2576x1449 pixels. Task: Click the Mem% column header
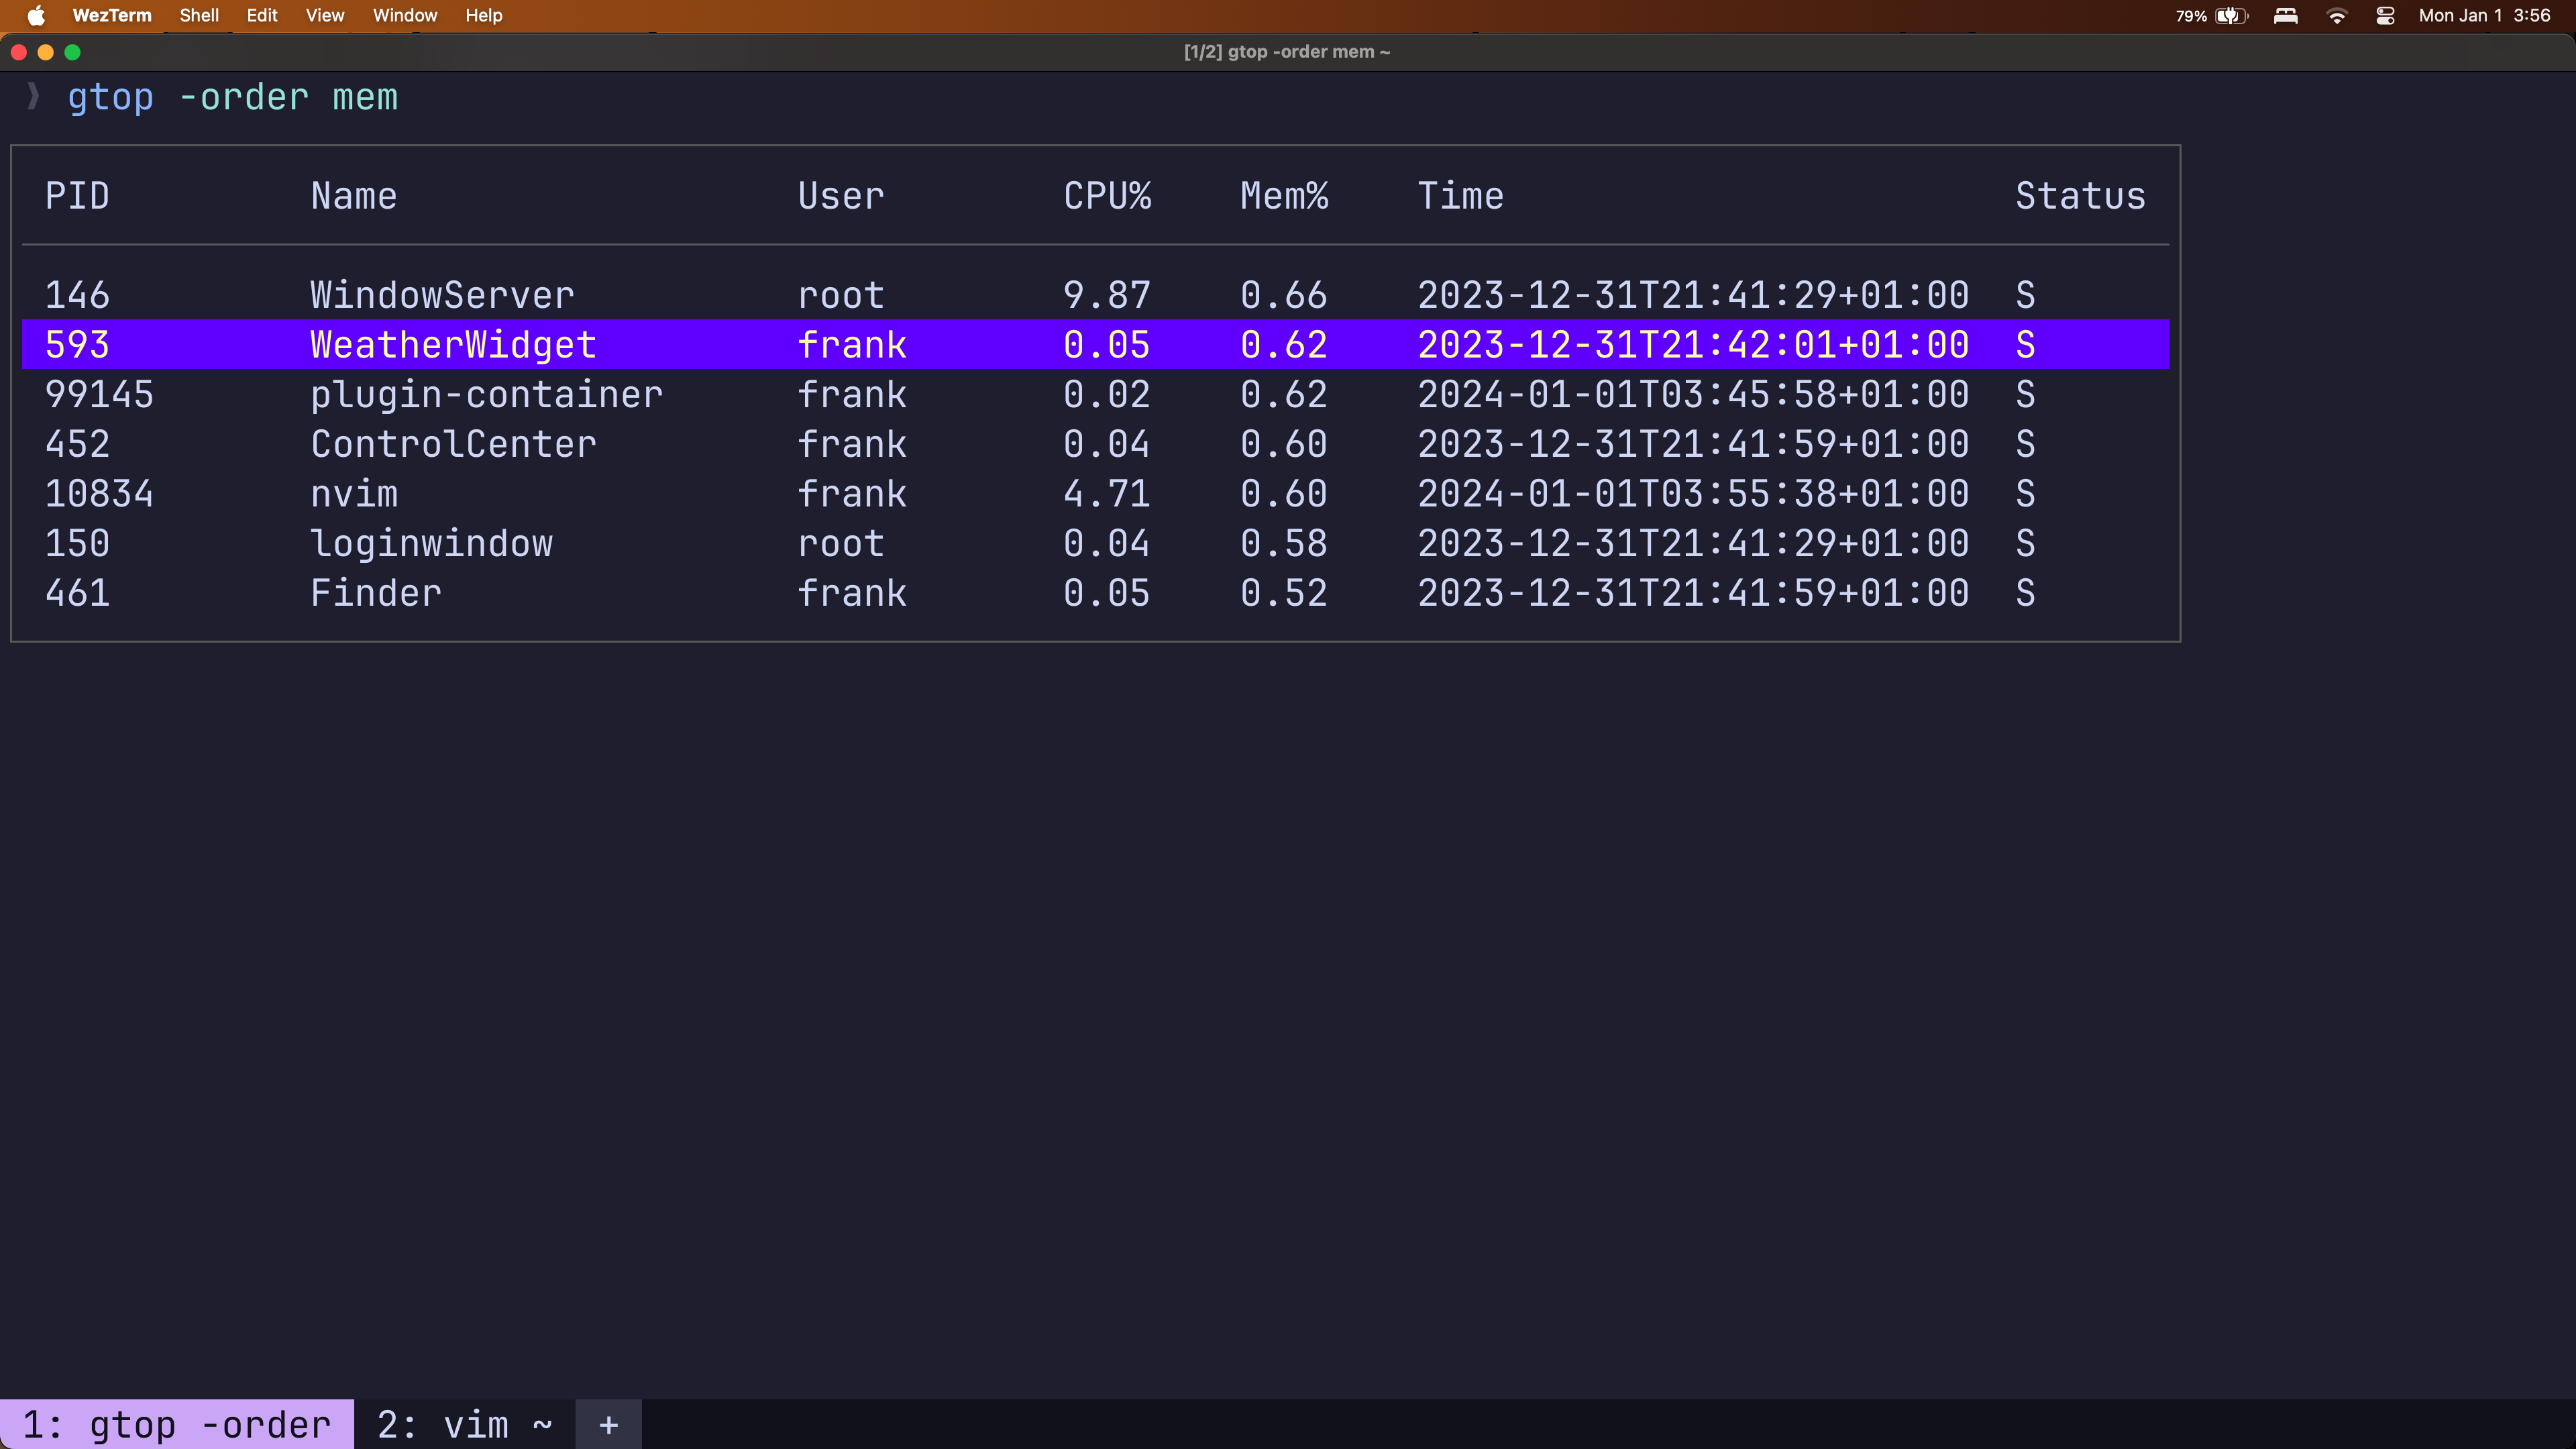[x=1284, y=195]
